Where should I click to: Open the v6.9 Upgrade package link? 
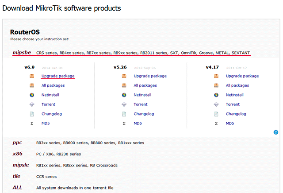[x=57, y=76]
